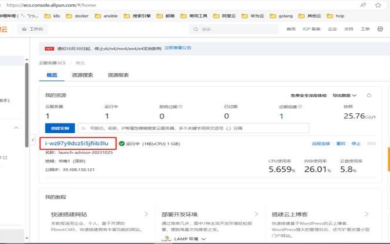
Task: Open the k8s bookmark folder
Action: coord(52,16)
